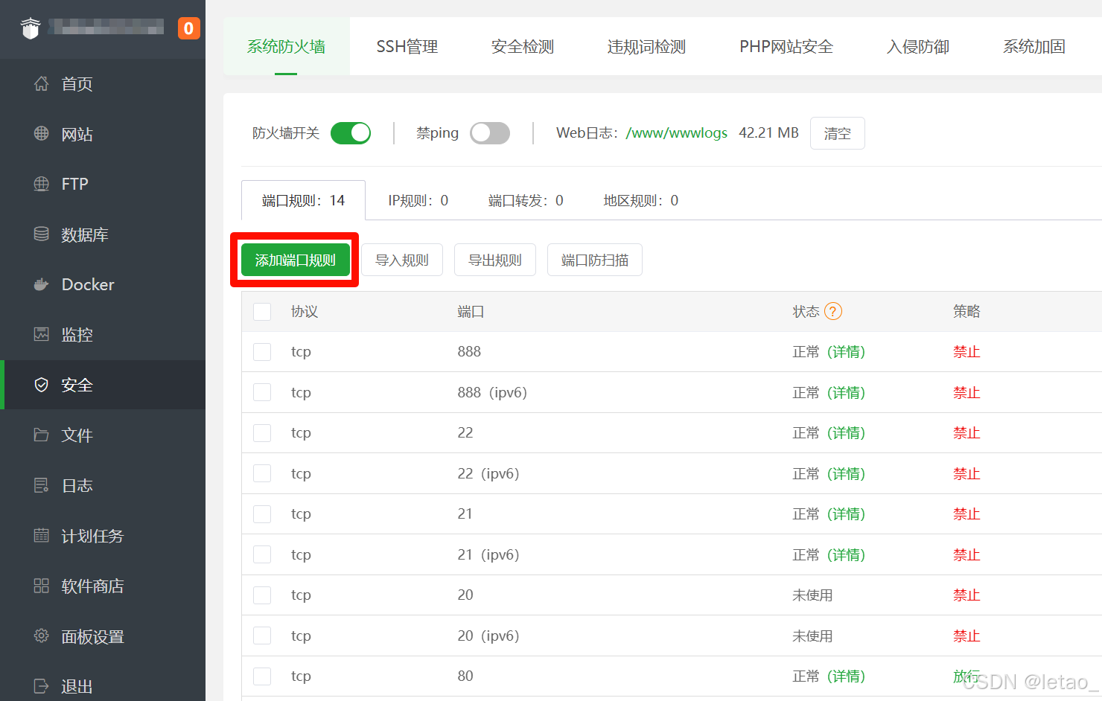Turn off the 防火墙开关 toggle
Screen dimensions: 1102x701
click(351, 133)
